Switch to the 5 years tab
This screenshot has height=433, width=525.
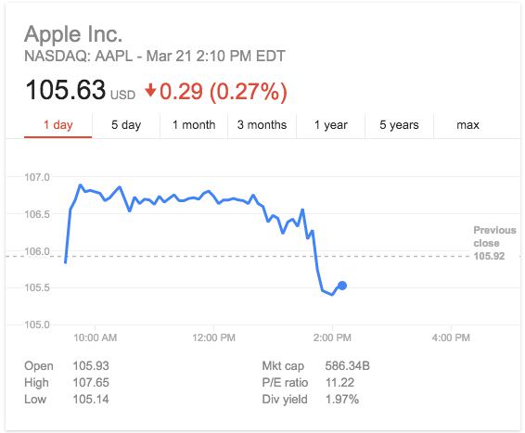tap(399, 125)
